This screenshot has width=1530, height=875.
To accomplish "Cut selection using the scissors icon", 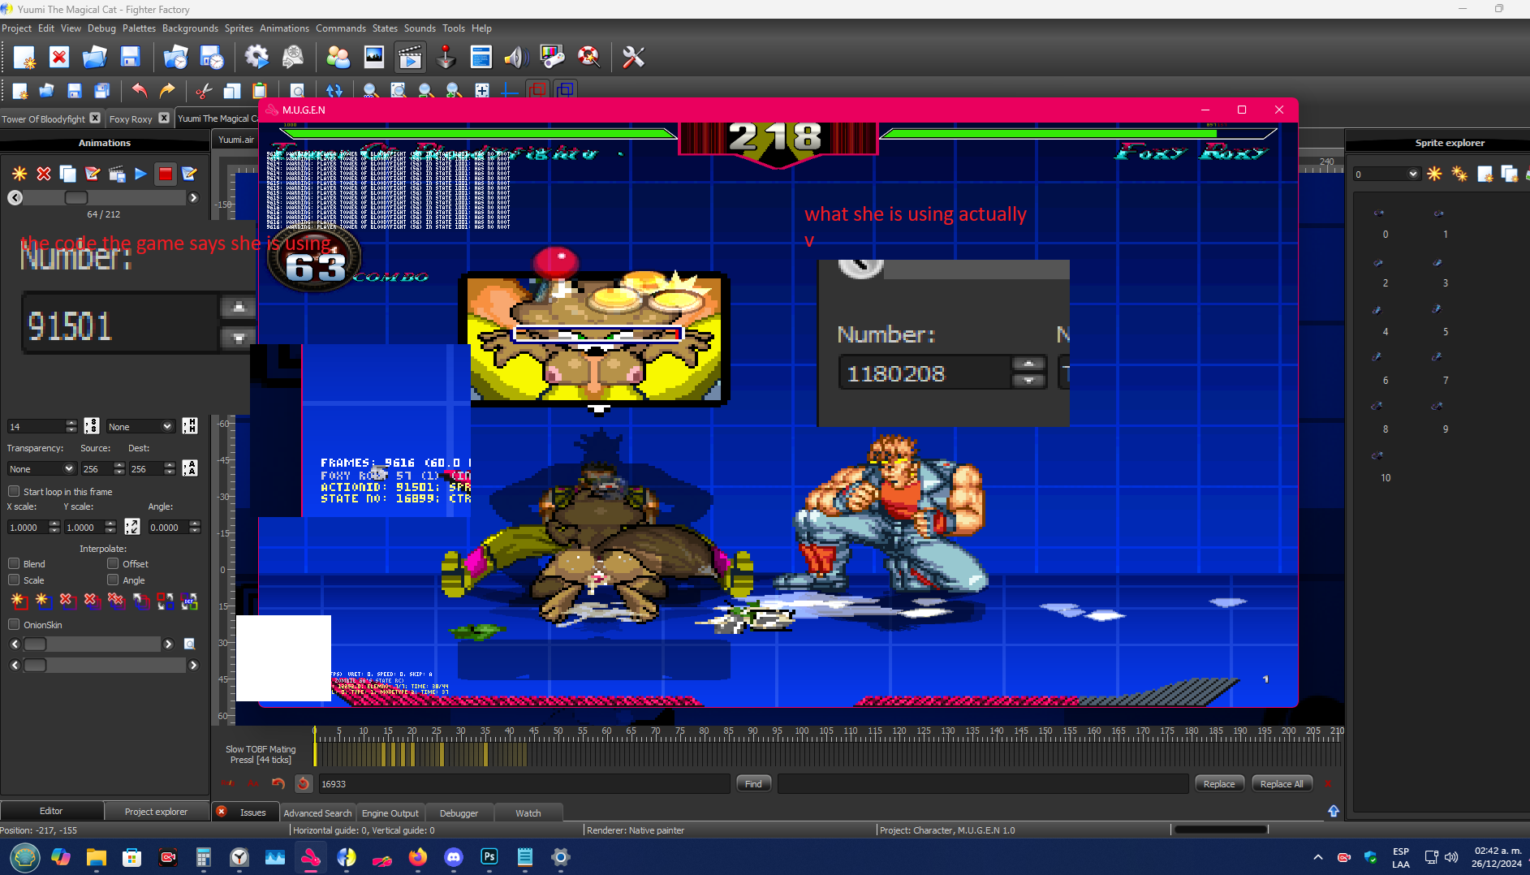I will (x=204, y=90).
